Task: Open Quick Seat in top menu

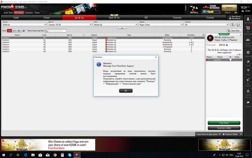Action: click(8, 13)
